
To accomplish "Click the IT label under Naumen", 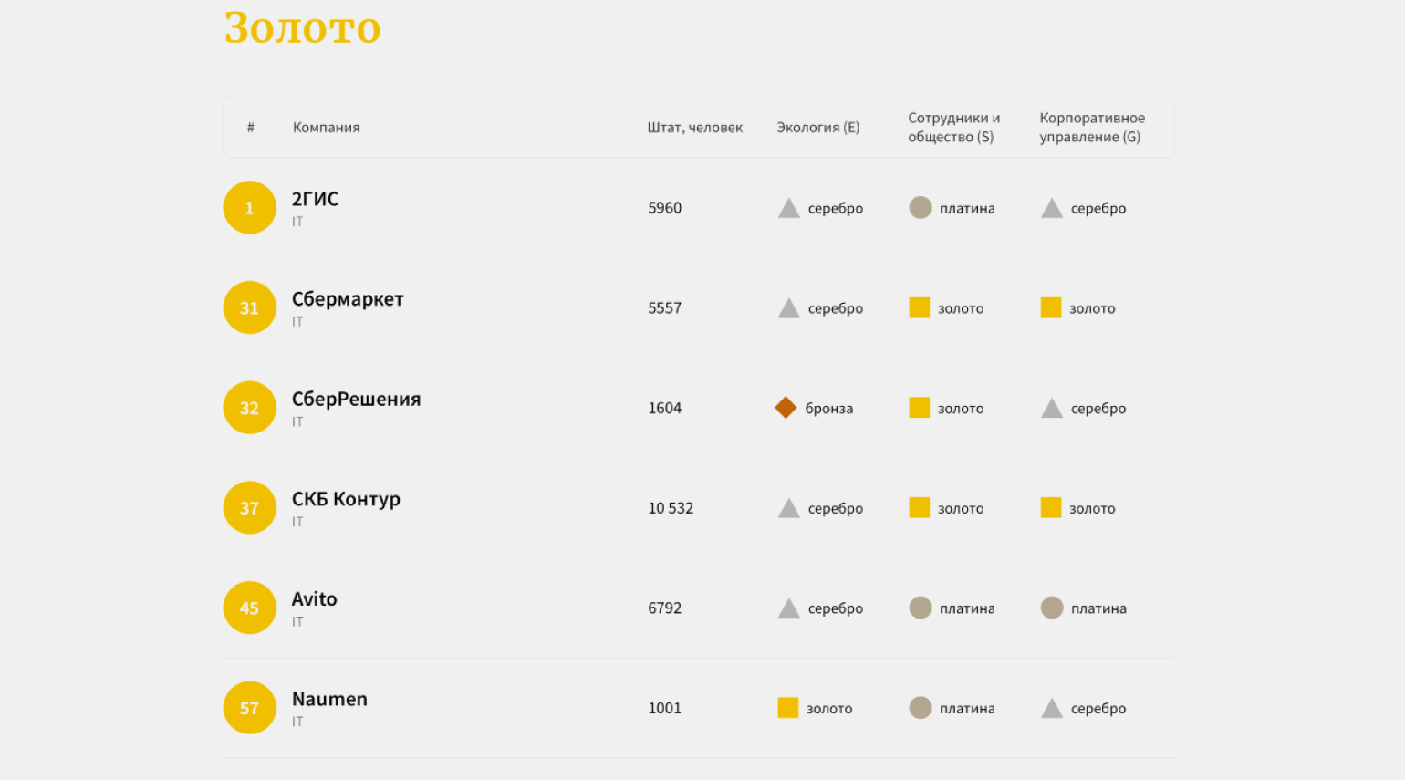I will coord(297,722).
